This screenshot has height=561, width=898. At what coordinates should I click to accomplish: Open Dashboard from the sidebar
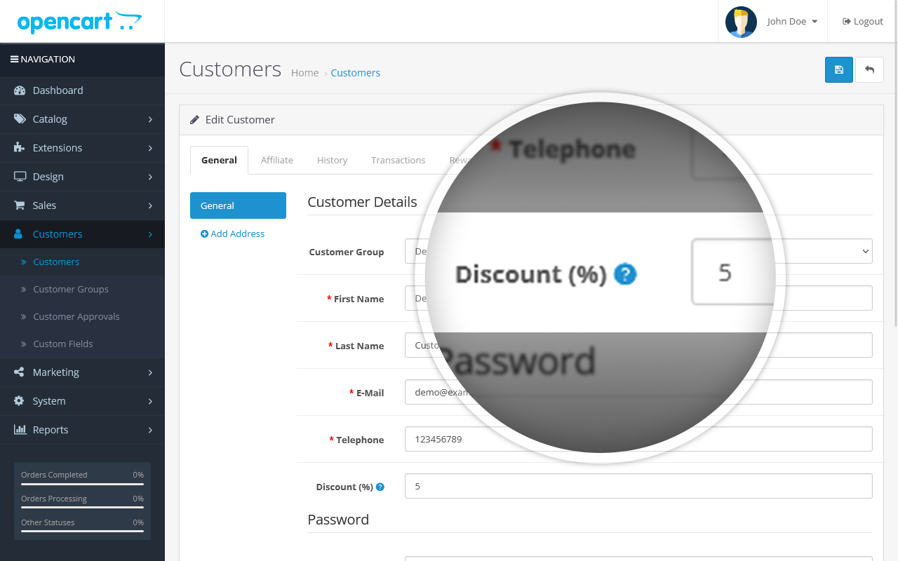[x=58, y=90]
